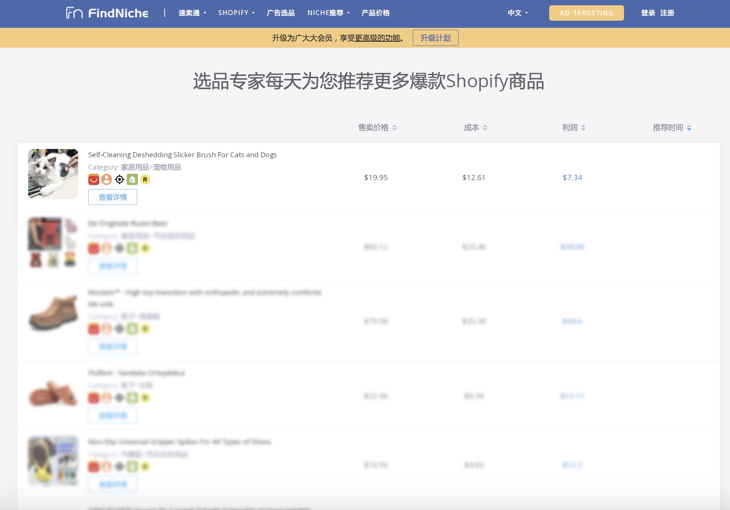Click the AD TARGETING button
730x510 pixels.
point(586,13)
